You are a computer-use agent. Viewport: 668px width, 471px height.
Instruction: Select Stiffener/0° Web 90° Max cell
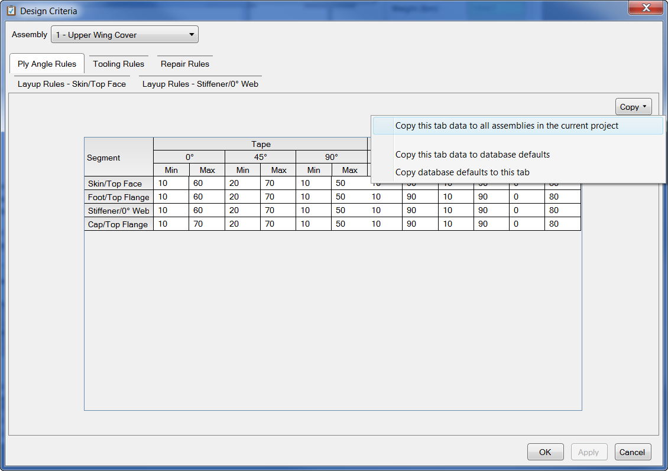pos(349,211)
